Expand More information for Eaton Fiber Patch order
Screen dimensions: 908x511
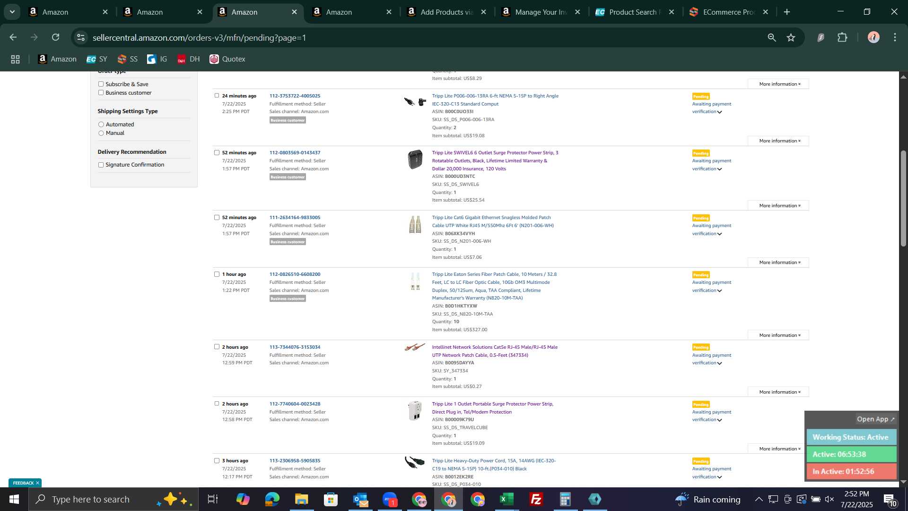click(x=778, y=335)
